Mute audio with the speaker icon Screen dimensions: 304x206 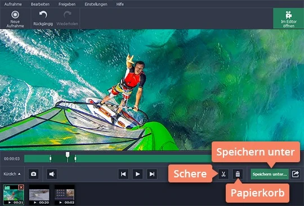coord(52,174)
